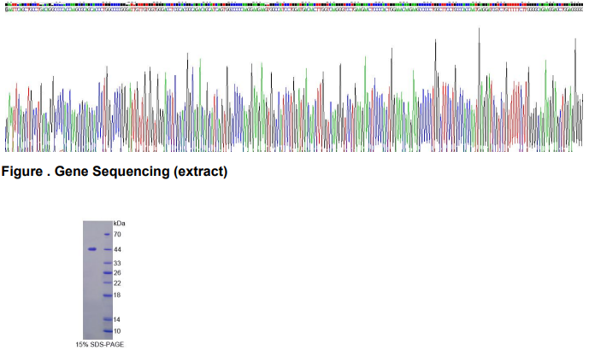Select the 33 kDa marker label
This screenshot has height=350, width=589.
[117, 263]
